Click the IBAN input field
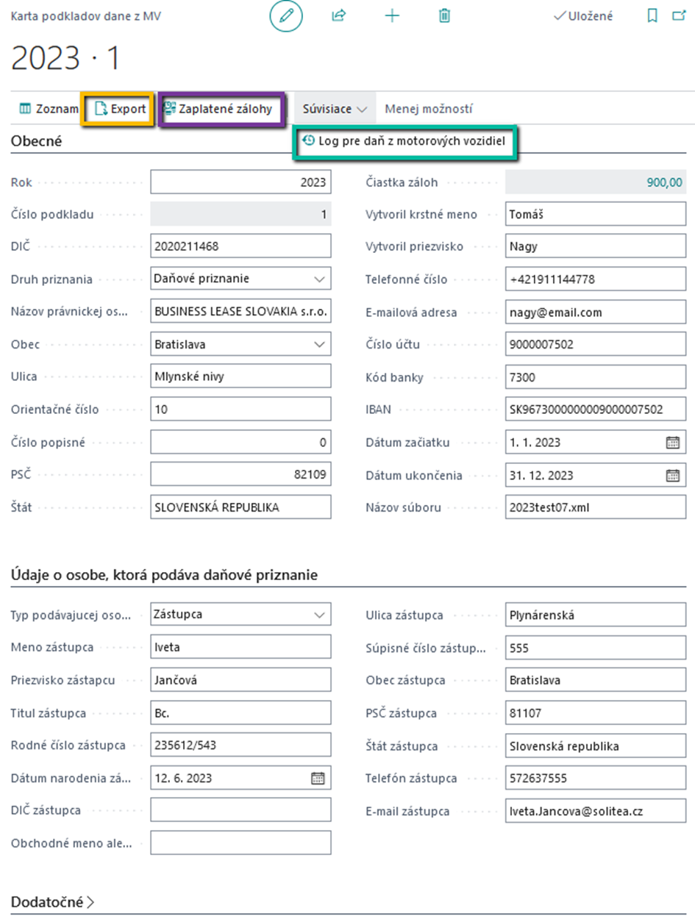Image resolution: width=695 pixels, height=922 pixels. pyautogui.click(x=595, y=410)
